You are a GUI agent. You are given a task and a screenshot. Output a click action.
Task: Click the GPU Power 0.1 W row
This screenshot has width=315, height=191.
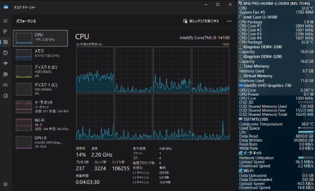tap(276, 94)
